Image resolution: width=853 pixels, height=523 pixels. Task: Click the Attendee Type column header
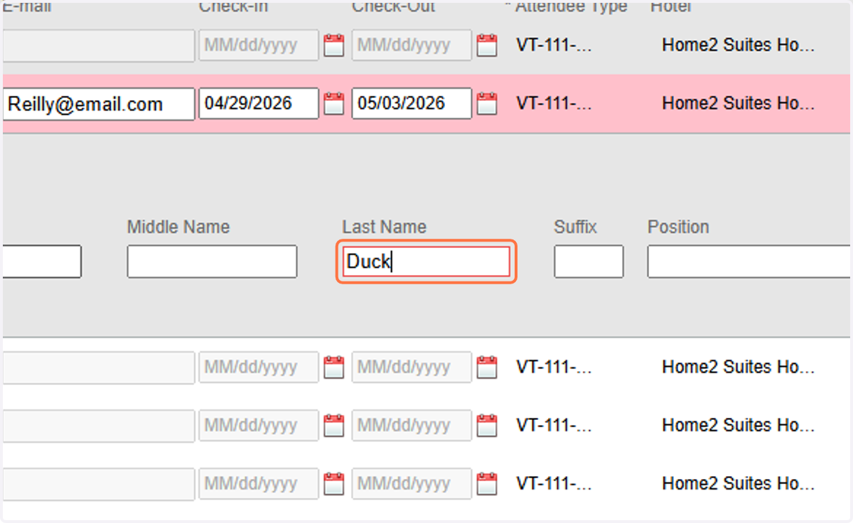(x=572, y=7)
